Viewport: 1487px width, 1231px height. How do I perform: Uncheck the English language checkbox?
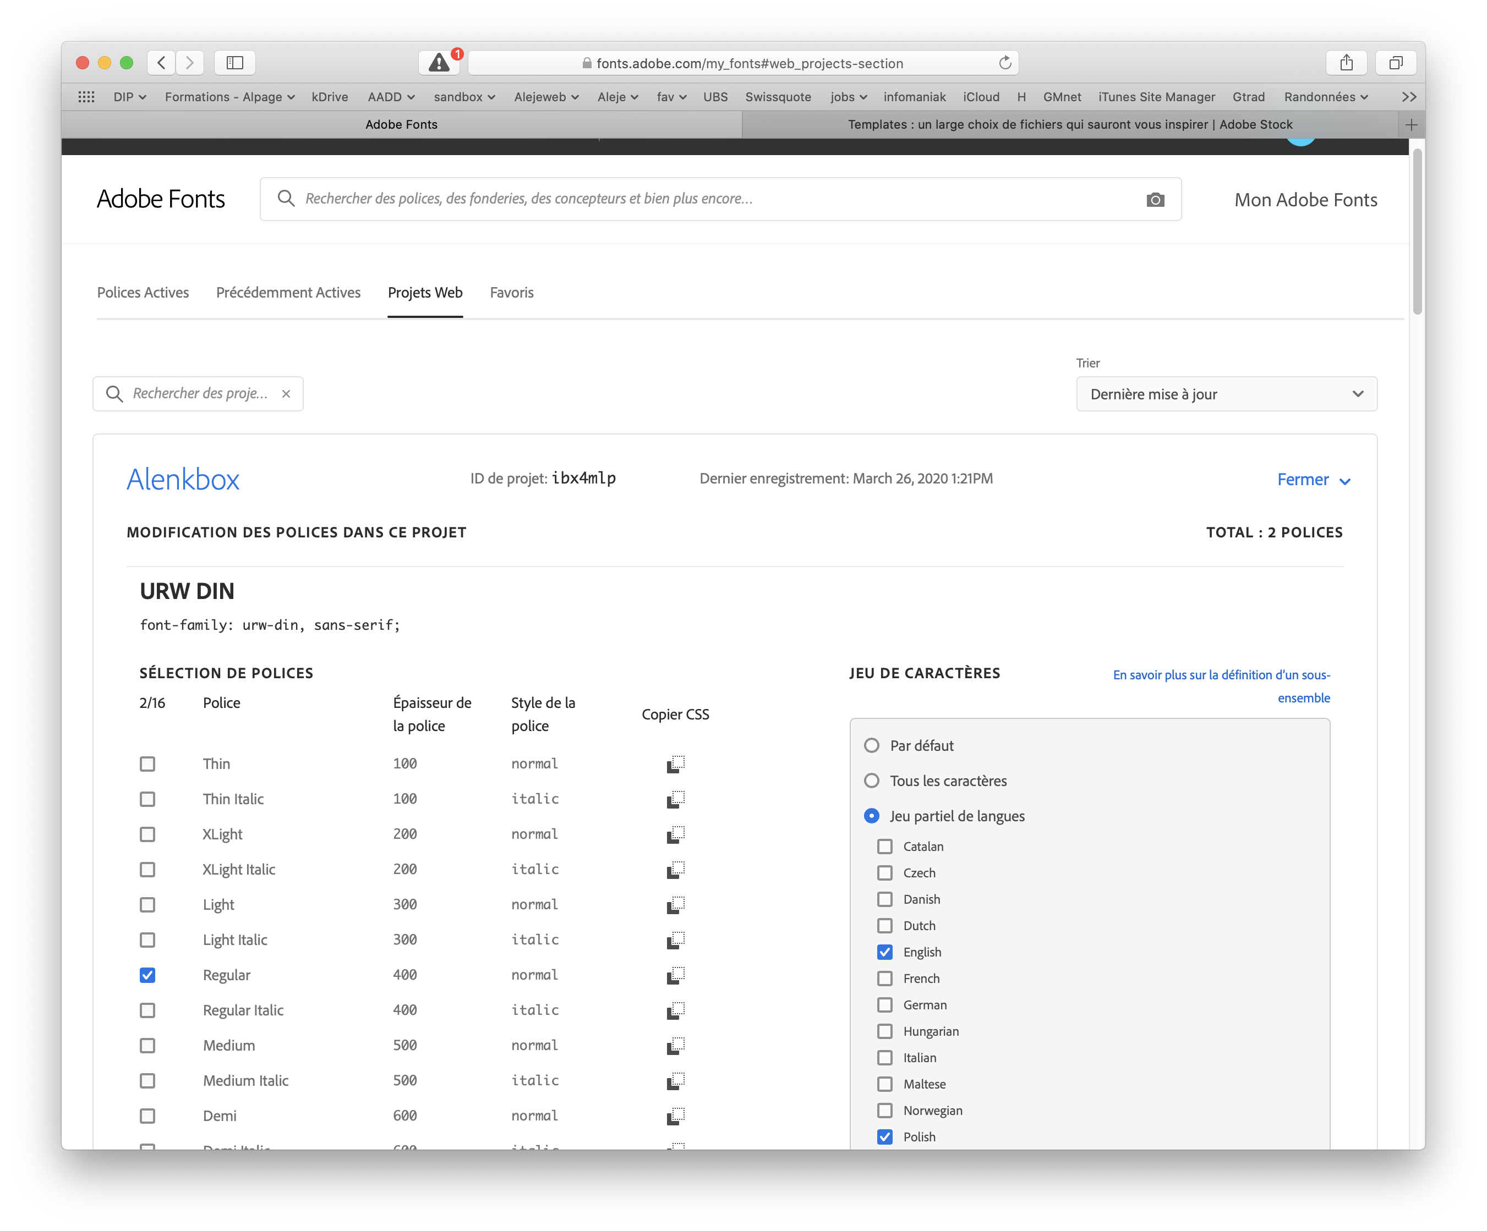pyautogui.click(x=884, y=952)
